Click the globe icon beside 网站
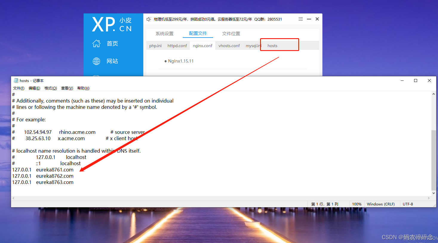The image size is (438, 243). point(96,61)
